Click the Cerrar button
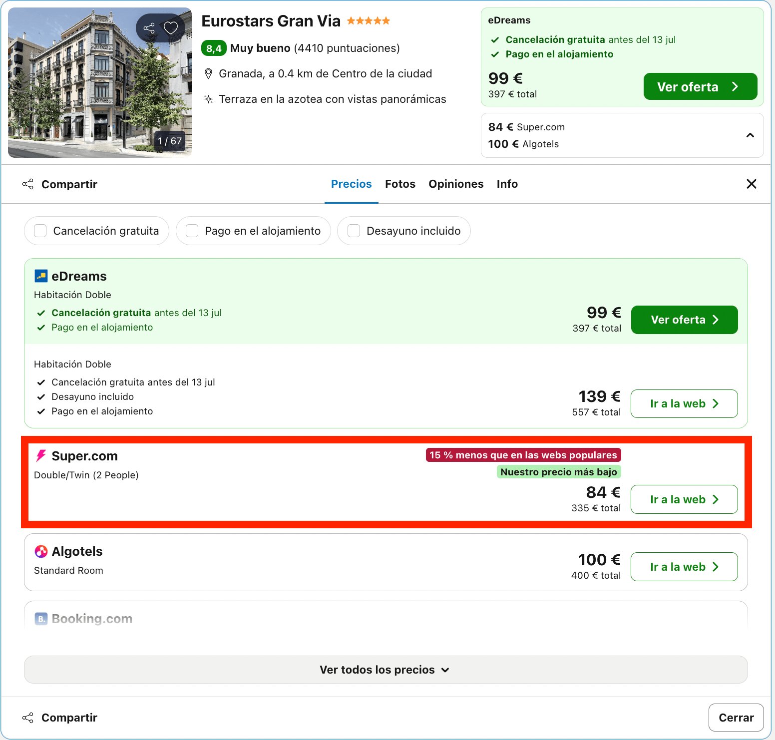775x740 pixels. [736, 718]
